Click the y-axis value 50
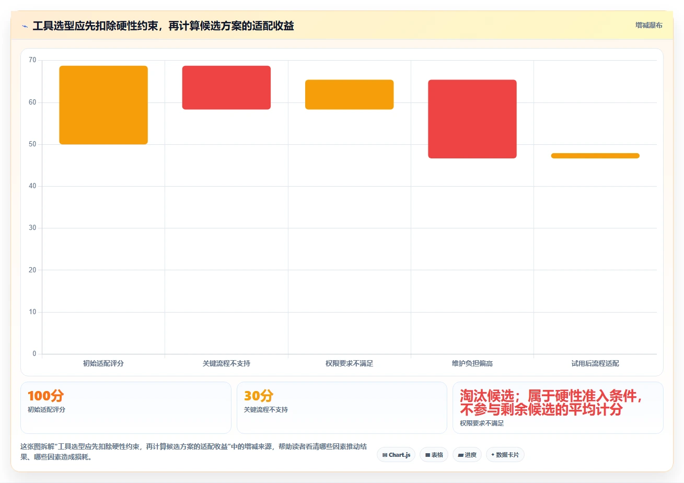 [32, 144]
